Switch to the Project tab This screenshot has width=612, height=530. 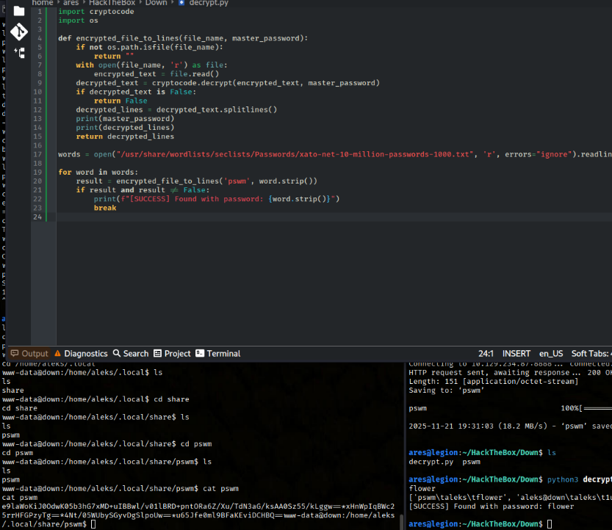172,353
